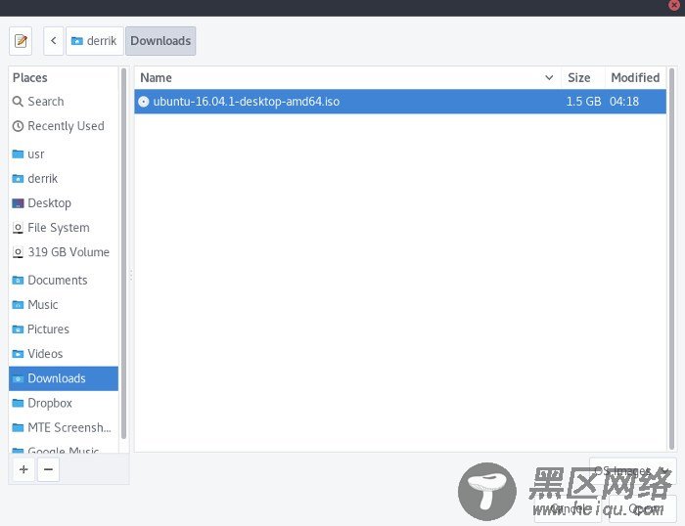Click the file list vertical scrollbar
The image size is (685, 526).
(672, 258)
